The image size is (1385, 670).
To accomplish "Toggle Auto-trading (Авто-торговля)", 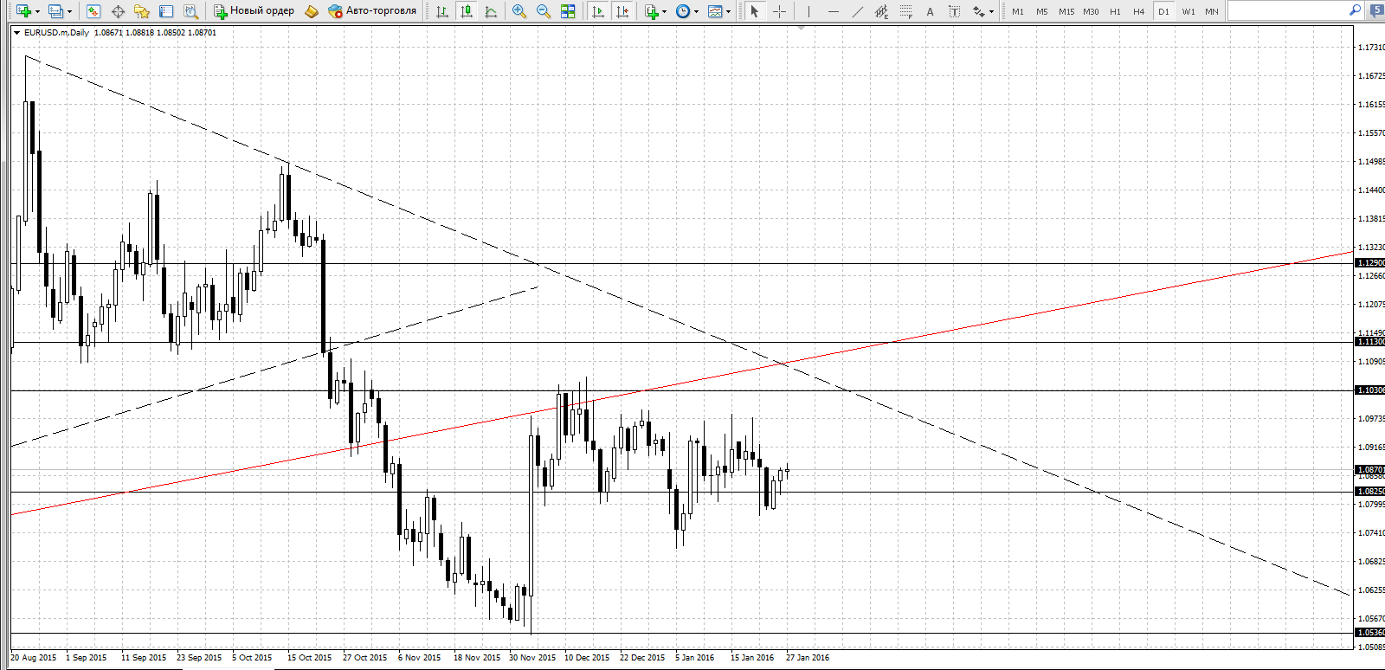I will coord(373,11).
